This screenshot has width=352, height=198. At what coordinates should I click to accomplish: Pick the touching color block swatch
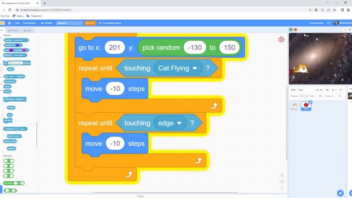click(18, 45)
